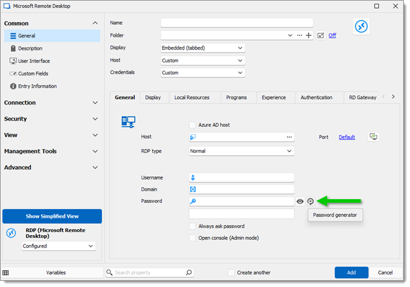
Task: Click the search magnifier in Search property
Action: pos(189,273)
